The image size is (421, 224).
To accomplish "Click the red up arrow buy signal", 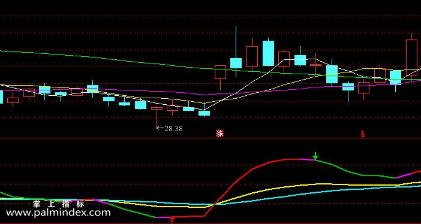I will point(172,219).
